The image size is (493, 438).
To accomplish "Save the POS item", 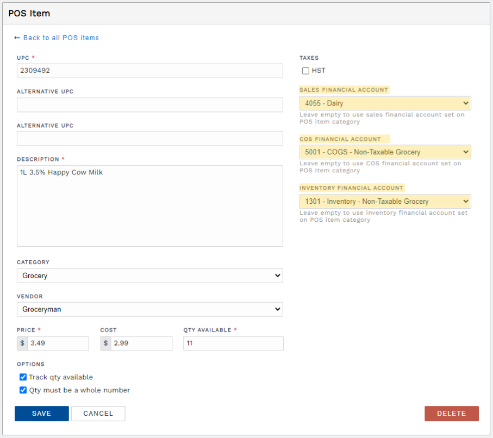I will coord(41,413).
